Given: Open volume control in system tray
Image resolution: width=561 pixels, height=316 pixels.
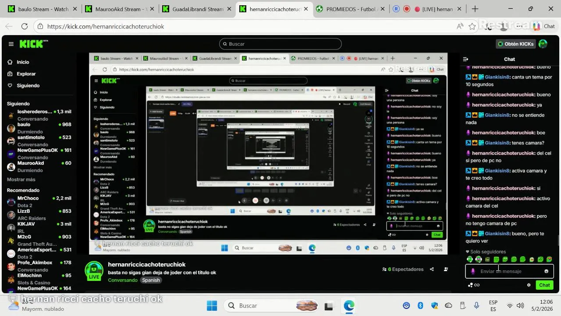Looking at the screenshot, I should pyautogui.click(x=520, y=305).
